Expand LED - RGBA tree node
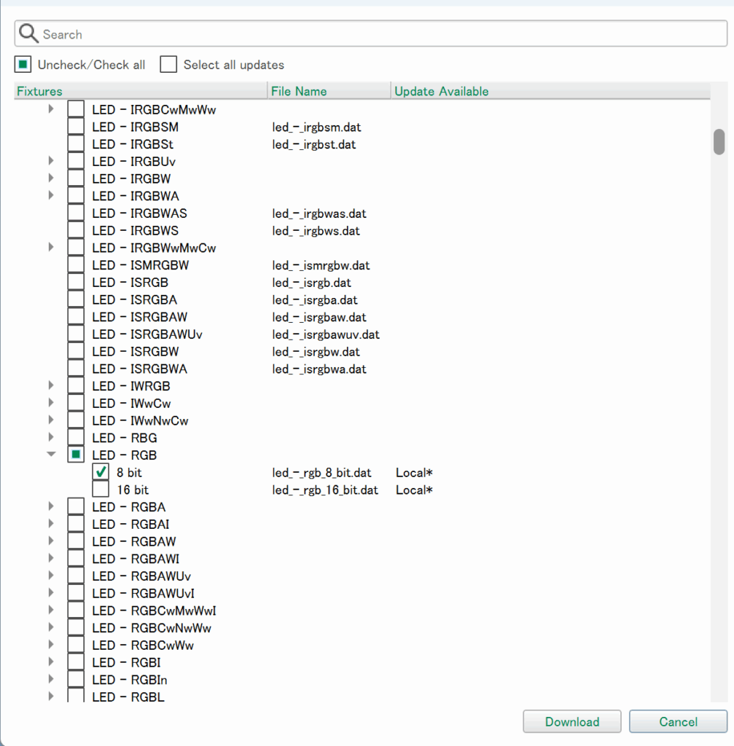The width and height of the screenshot is (734, 746). tap(51, 507)
